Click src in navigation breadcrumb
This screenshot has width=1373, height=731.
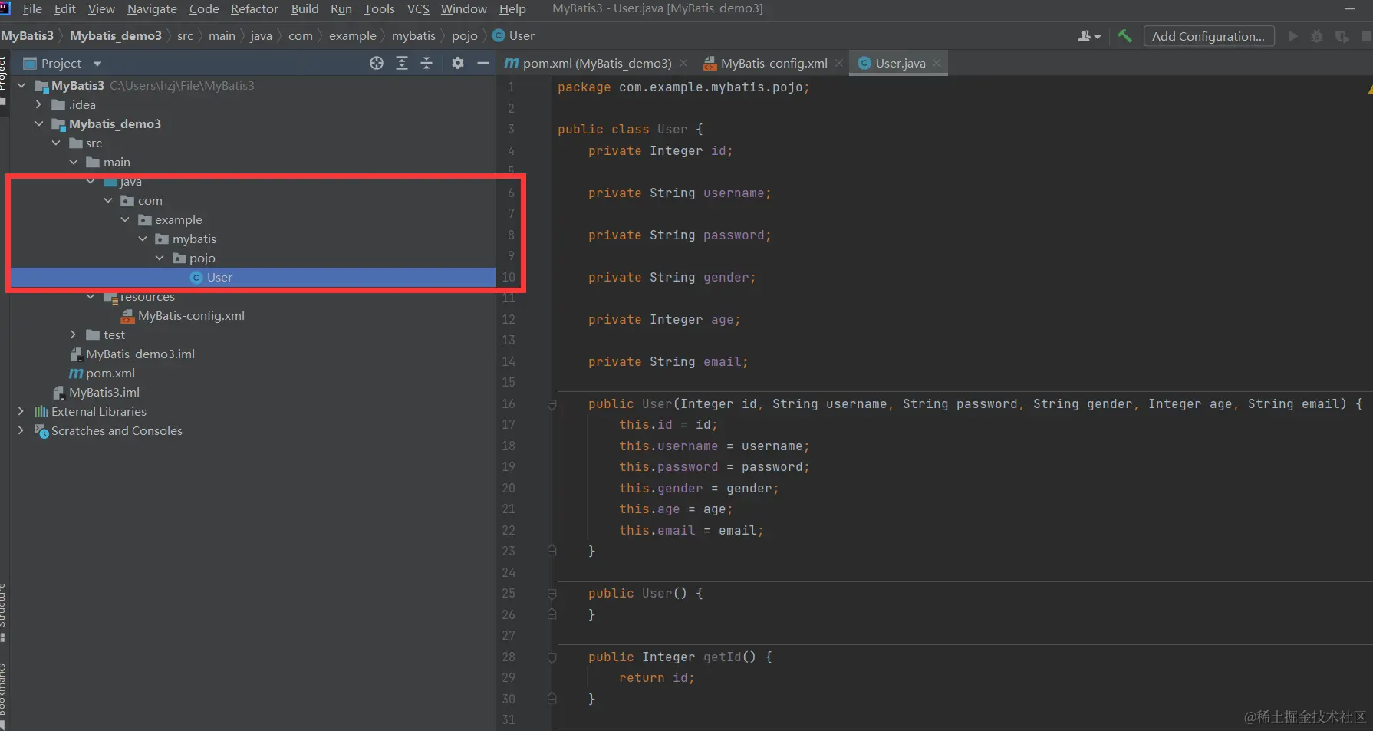[x=185, y=35]
